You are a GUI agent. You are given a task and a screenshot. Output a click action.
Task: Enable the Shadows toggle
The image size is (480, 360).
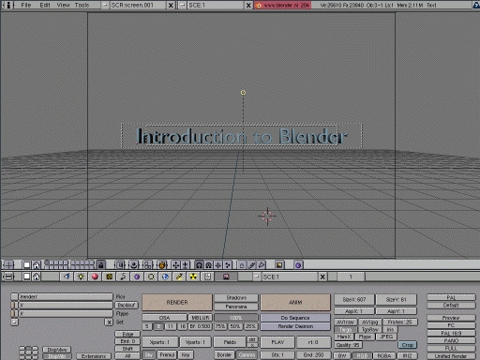[x=236, y=298]
